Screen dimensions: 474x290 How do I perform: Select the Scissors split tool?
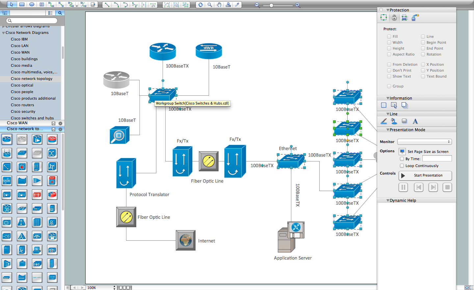152,5
